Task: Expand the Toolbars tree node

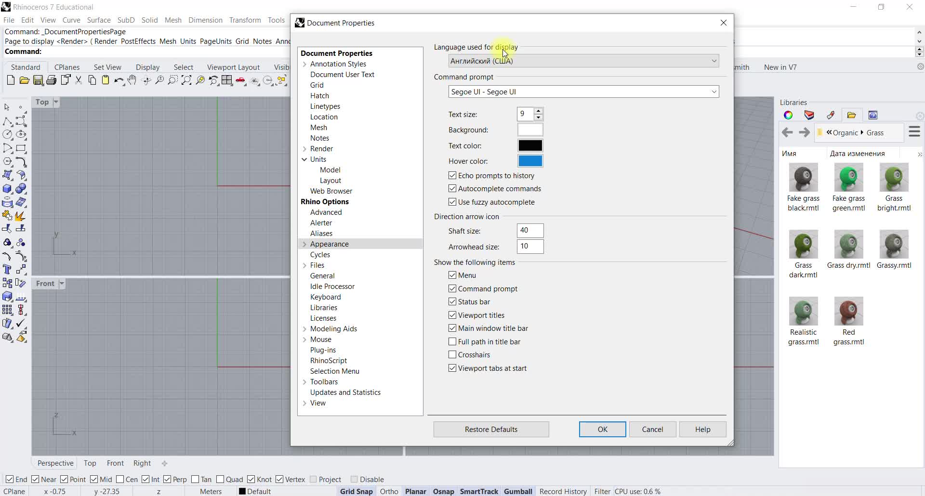Action: click(304, 382)
